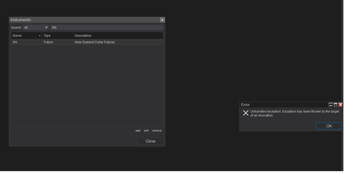
Task: Select the Future type cell
Action: [58, 42]
